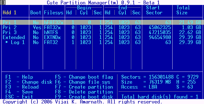Click the C = 9729 cylinders value
The image size is (204, 104).
click(187, 77)
